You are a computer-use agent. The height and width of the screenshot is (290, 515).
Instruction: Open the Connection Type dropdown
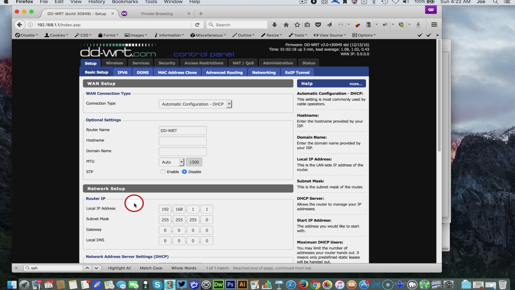[195, 104]
